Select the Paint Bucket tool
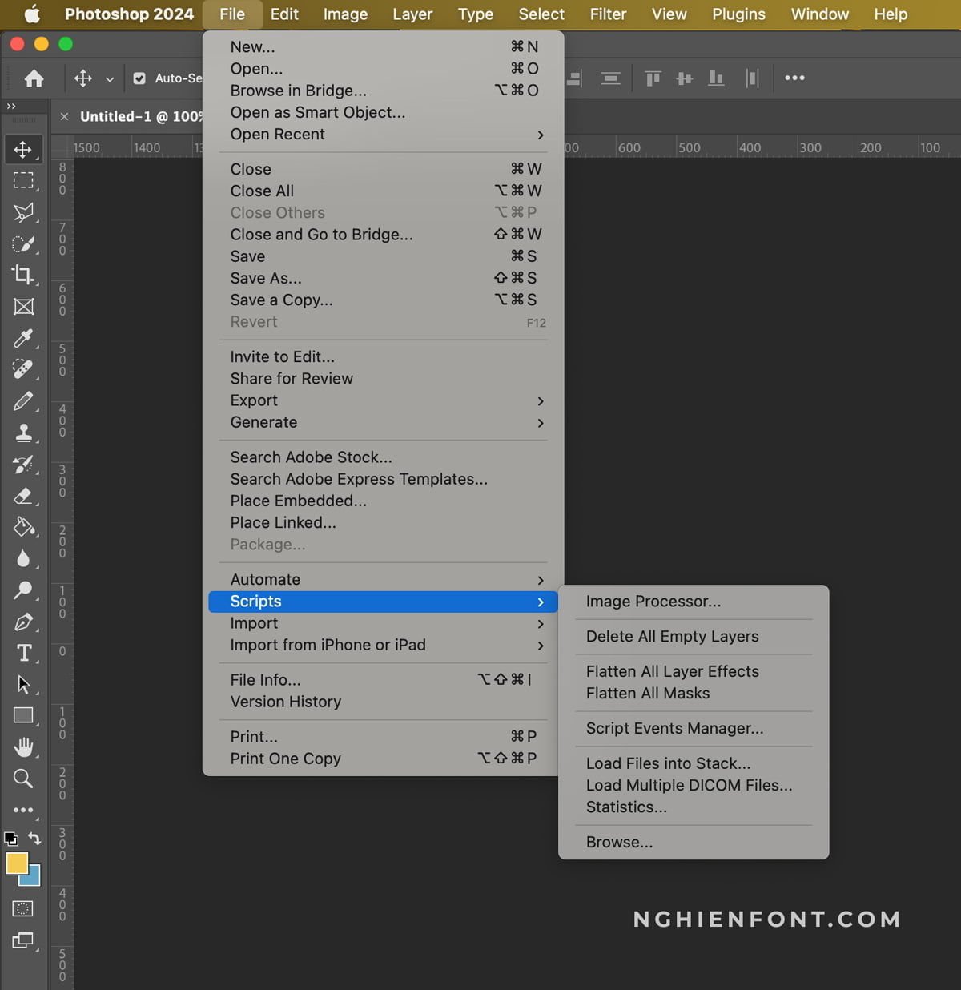The width and height of the screenshot is (961, 990). (x=23, y=527)
